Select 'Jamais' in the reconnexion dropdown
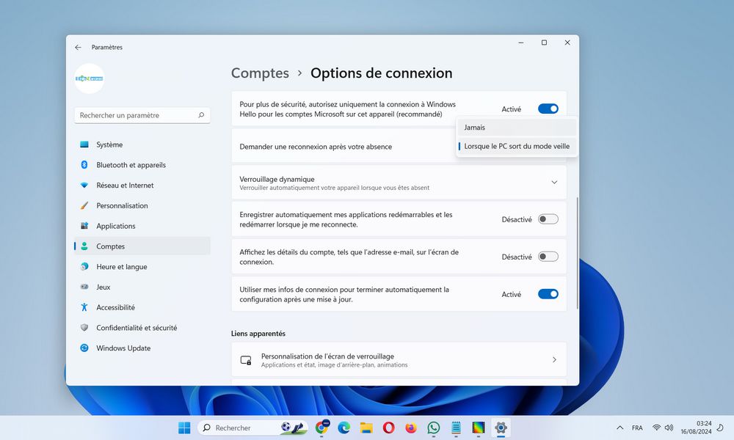Viewport: 734px width, 440px height. [x=475, y=127]
